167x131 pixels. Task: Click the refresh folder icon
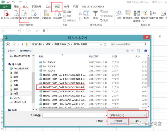[x=105, y=44]
